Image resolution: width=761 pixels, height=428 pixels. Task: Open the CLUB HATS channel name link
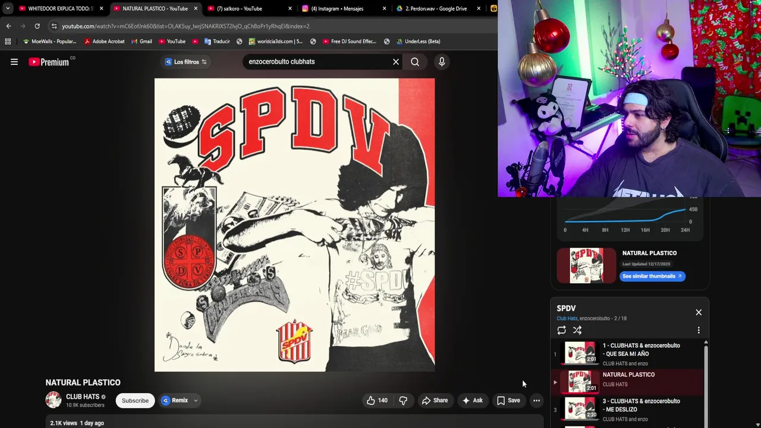coord(83,396)
